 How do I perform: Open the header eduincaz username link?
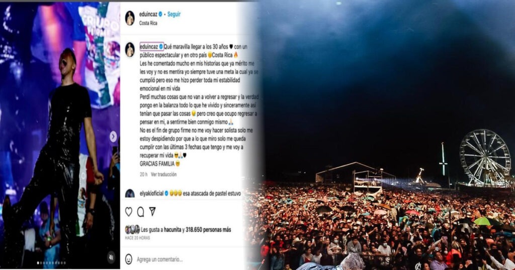pyautogui.click(x=148, y=14)
